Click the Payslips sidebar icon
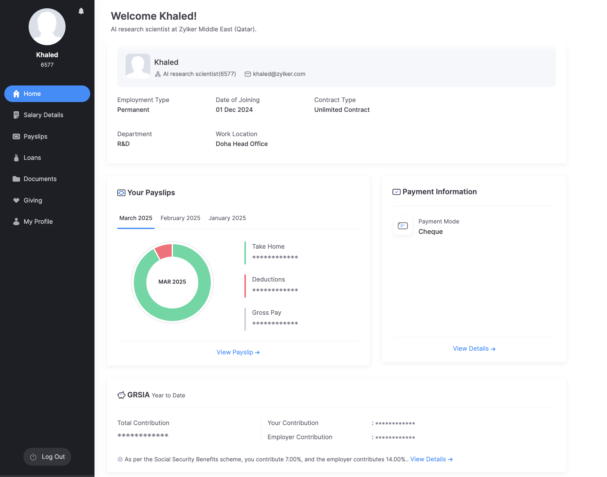This screenshot has height=477, width=607. pyautogui.click(x=16, y=136)
